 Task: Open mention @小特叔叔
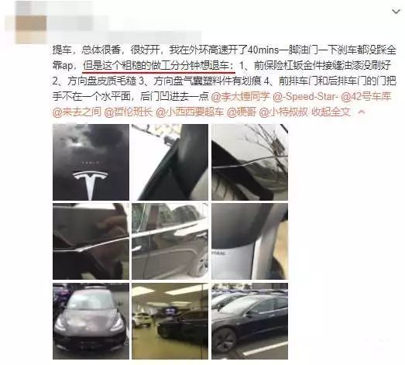tap(283, 112)
